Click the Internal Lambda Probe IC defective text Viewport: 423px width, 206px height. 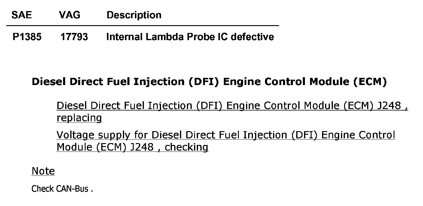click(x=190, y=37)
